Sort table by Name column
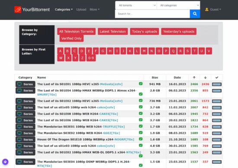238x168 pixels. [x=42, y=78]
